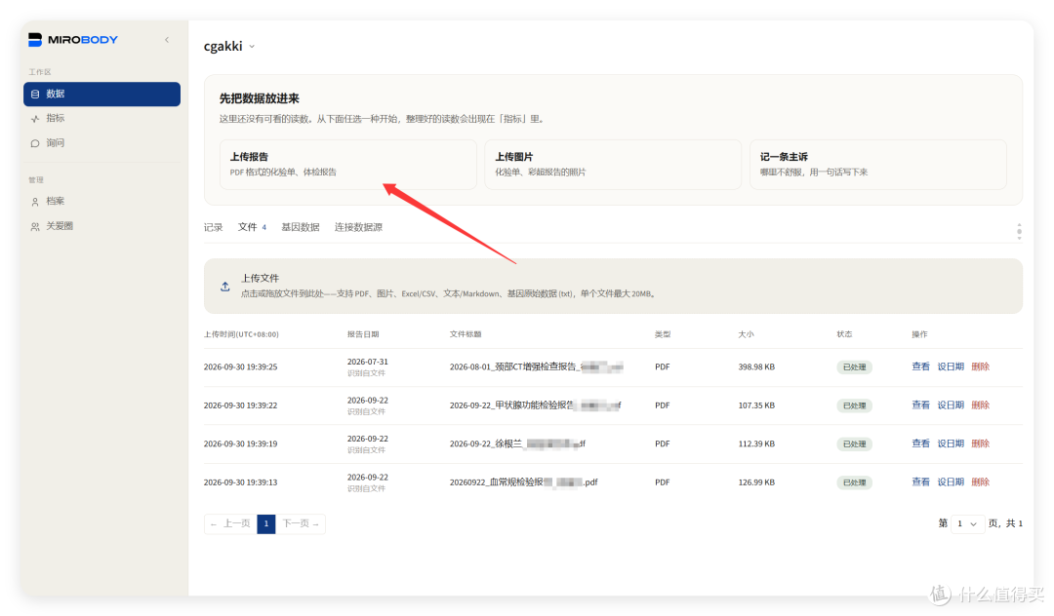Viewport: 1054px width, 616px height.
Task: Click the upload arrow icon in 上传文件
Action: click(x=225, y=287)
